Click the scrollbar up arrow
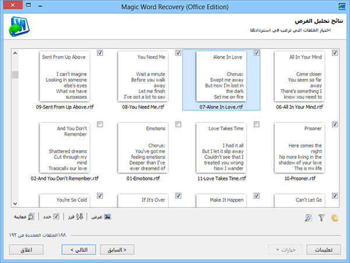Image resolution: width=350 pixels, height=263 pixels. [15, 53]
